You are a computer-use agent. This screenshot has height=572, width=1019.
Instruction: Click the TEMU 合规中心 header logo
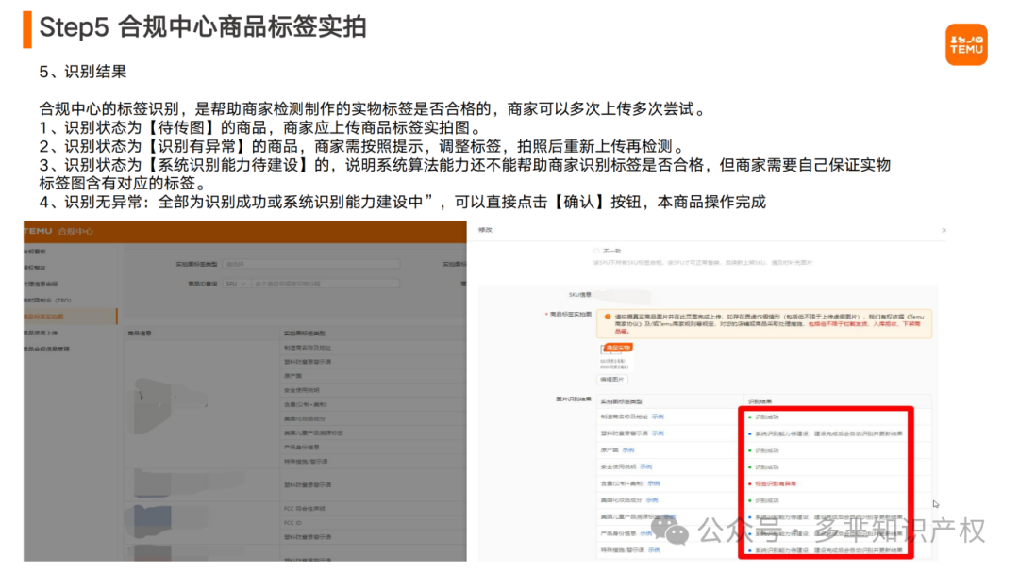coord(58,231)
